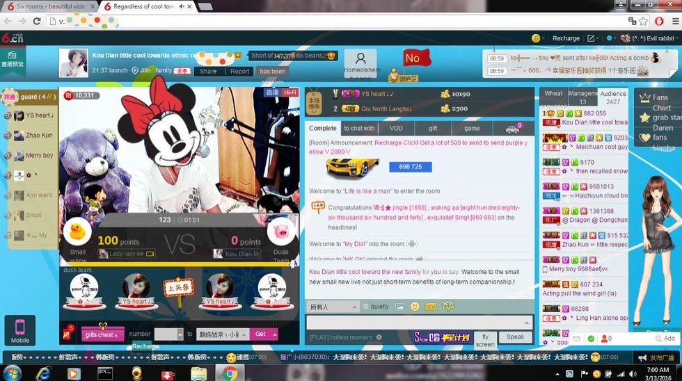Click the green VIP sticker icon

[x=447, y=307]
